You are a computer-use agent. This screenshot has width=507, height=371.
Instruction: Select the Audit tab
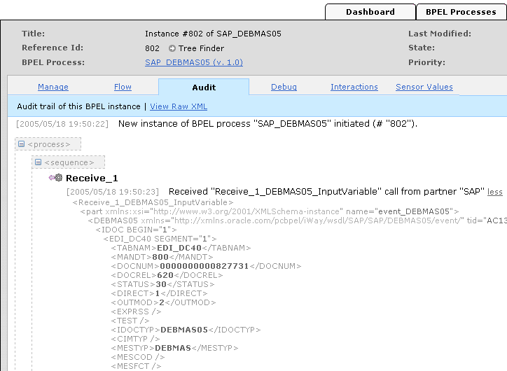pyautogui.click(x=204, y=87)
